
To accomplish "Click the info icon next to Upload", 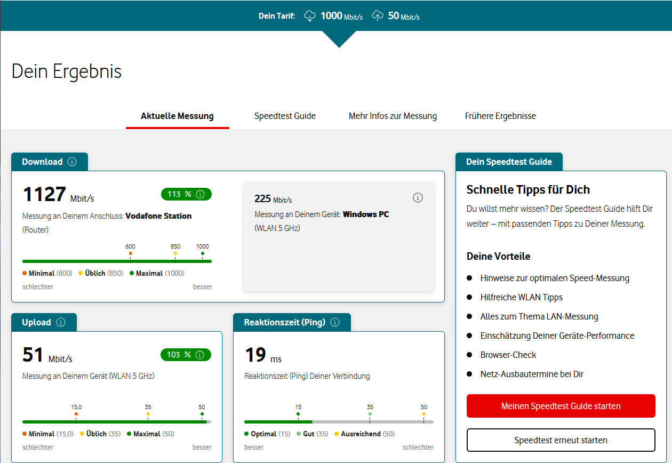I will pyautogui.click(x=61, y=322).
